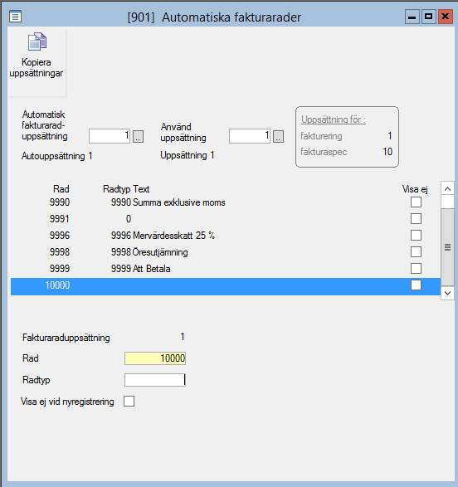Maximize the Automatiska fakturarader window
This screenshot has width=458, height=487.
click(x=428, y=17)
